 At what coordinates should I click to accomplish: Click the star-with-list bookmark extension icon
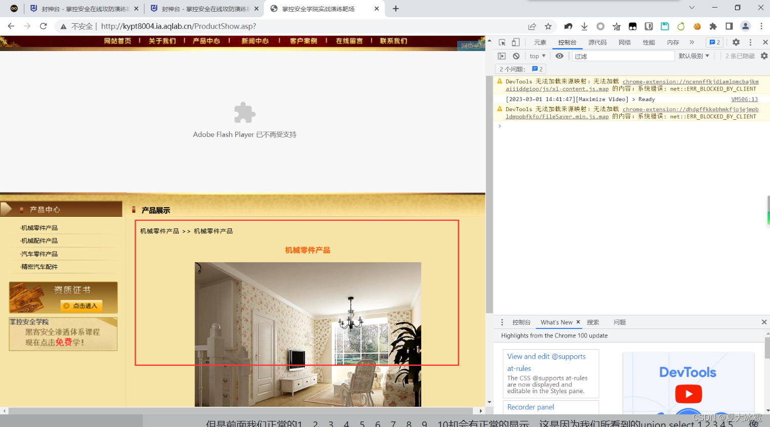coord(617,26)
